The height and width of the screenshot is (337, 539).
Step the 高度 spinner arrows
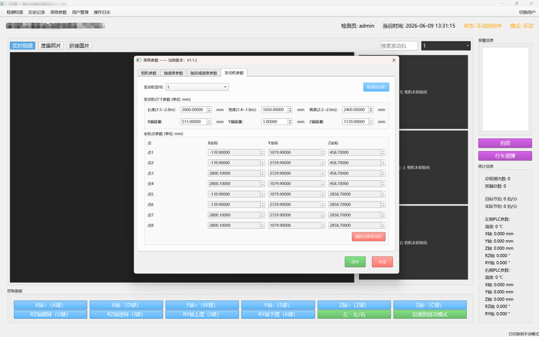point(371,110)
